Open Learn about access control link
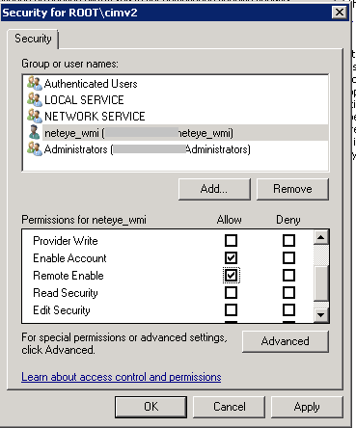356x428 pixels. (x=122, y=377)
